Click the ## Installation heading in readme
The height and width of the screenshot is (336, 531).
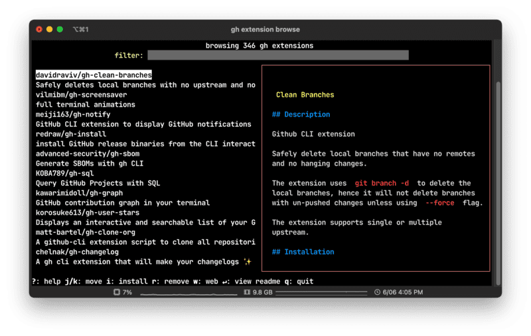303,252
